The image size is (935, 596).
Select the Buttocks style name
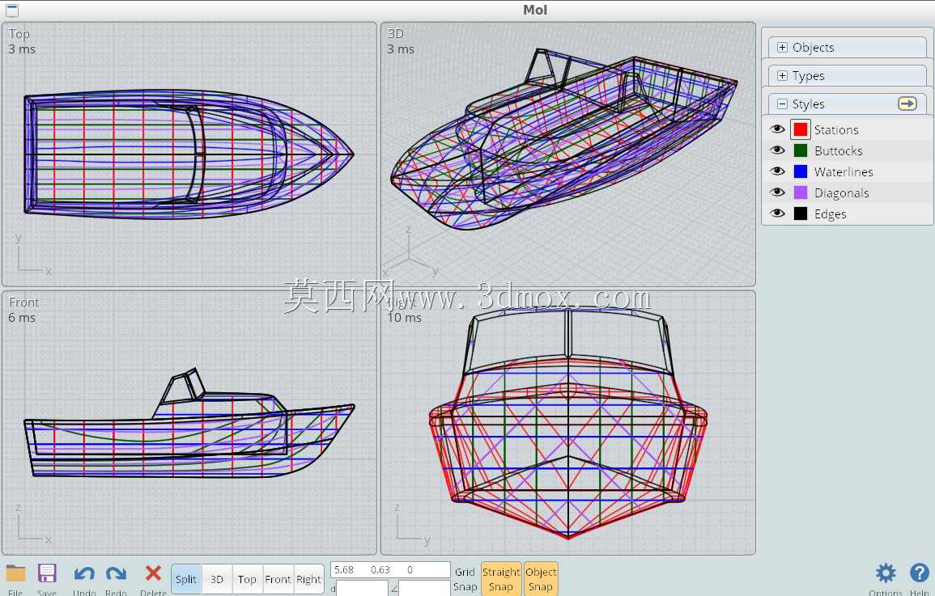pyautogui.click(x=839, y=150)
